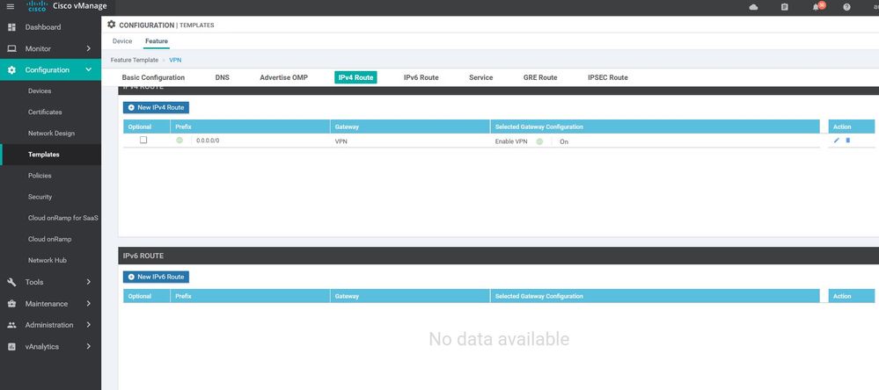
Task: Open Cloud onRamp for SaaS
Action: tap(63, 218)
